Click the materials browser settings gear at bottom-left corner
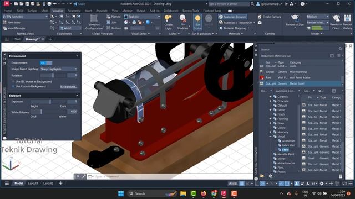Screen dimensions: 355x199 [256, 179]
